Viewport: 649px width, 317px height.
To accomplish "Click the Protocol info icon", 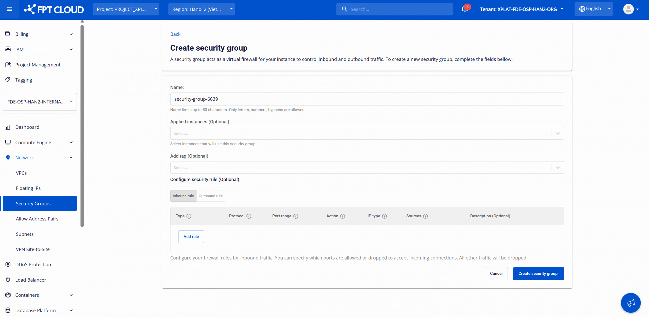I will (x=249, y=216).
